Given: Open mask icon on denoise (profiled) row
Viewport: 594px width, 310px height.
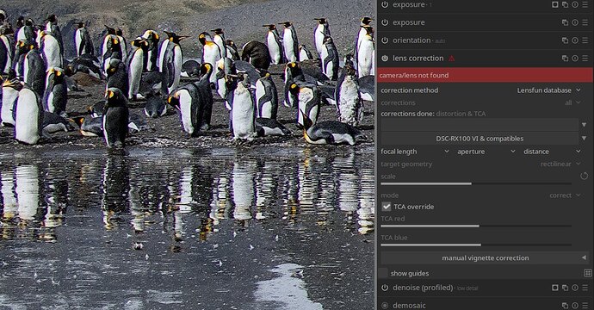Looking at the screenshot, I should pos(555,288).
